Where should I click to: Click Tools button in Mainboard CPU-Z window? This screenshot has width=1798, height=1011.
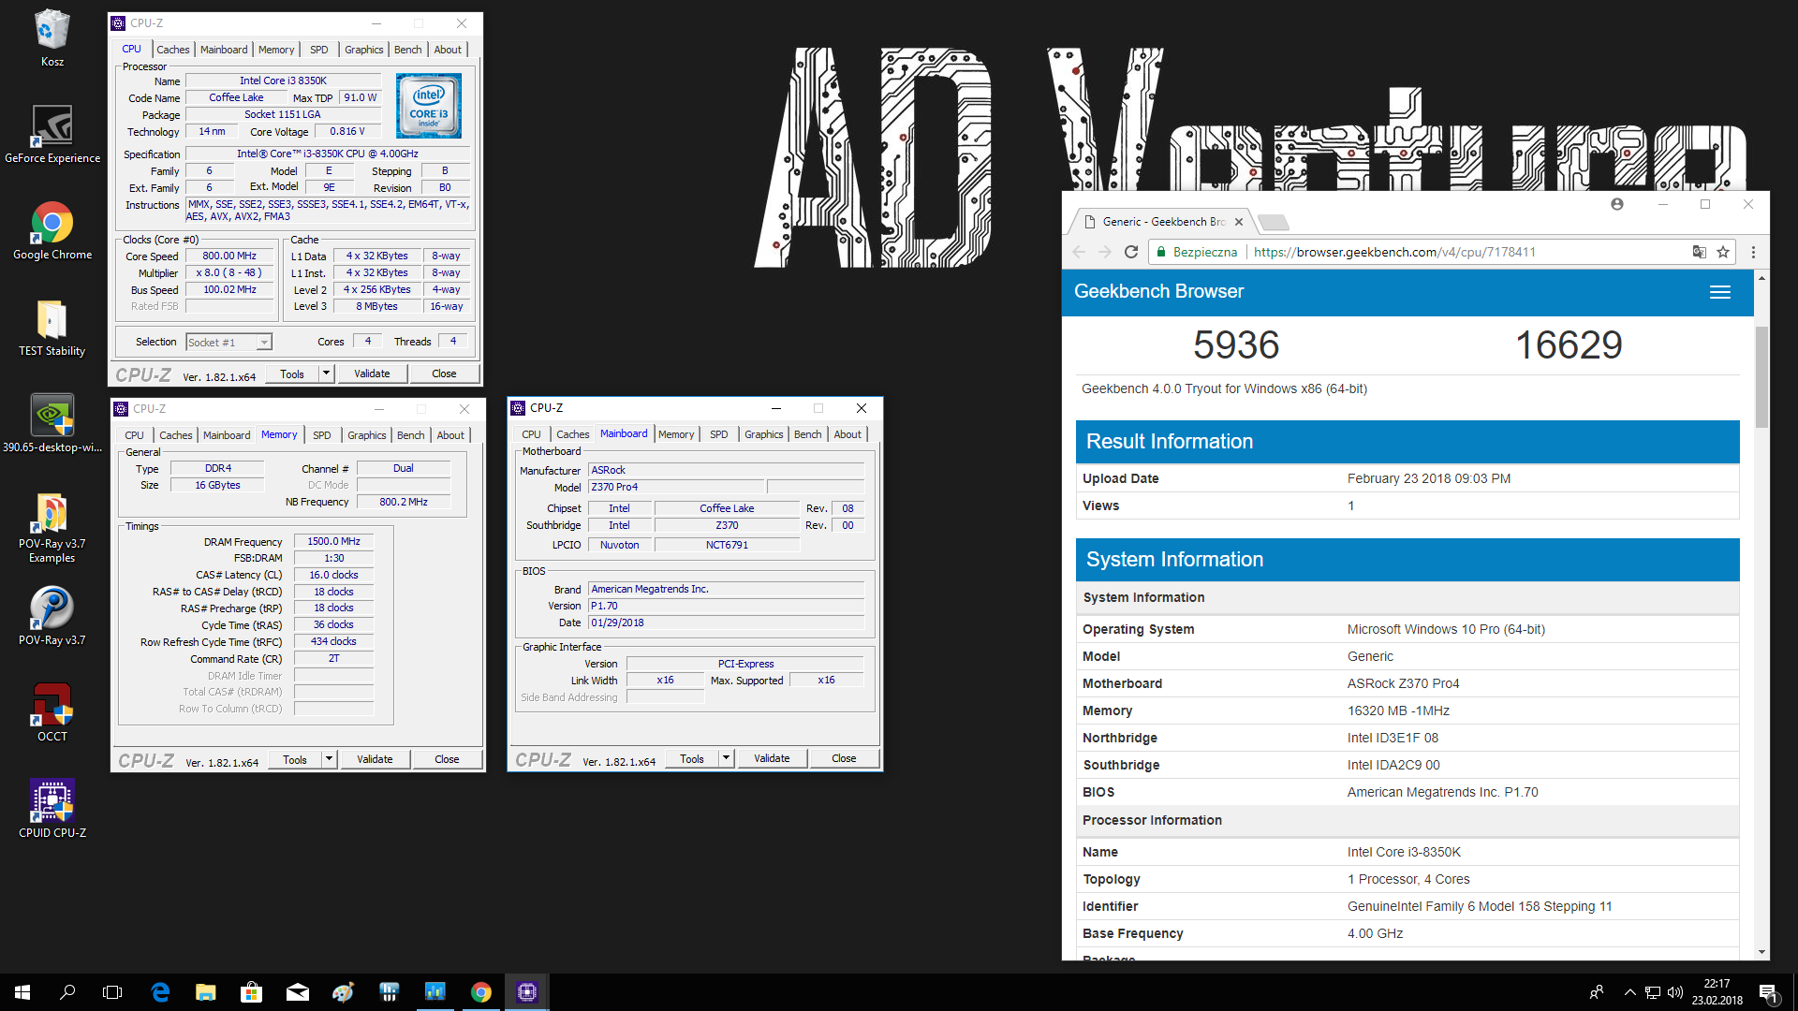tap(692, 758)
